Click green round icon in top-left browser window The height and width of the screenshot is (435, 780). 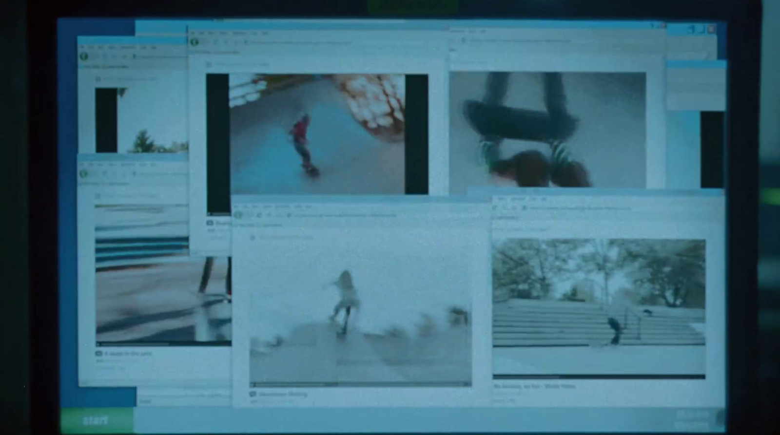(84, 57)
